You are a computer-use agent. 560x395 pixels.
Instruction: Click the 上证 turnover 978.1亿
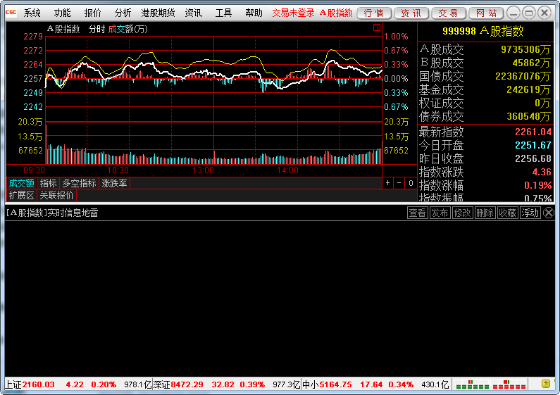point(138,384)
